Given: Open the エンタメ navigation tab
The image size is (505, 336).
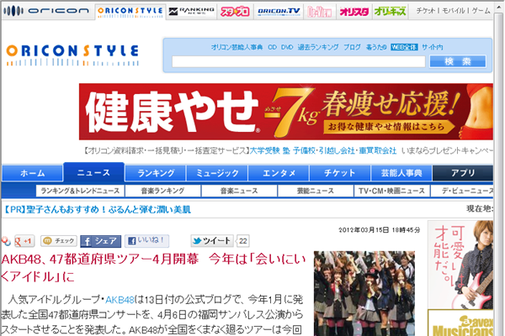Looking at the screenshot, I should click(279, 173).
